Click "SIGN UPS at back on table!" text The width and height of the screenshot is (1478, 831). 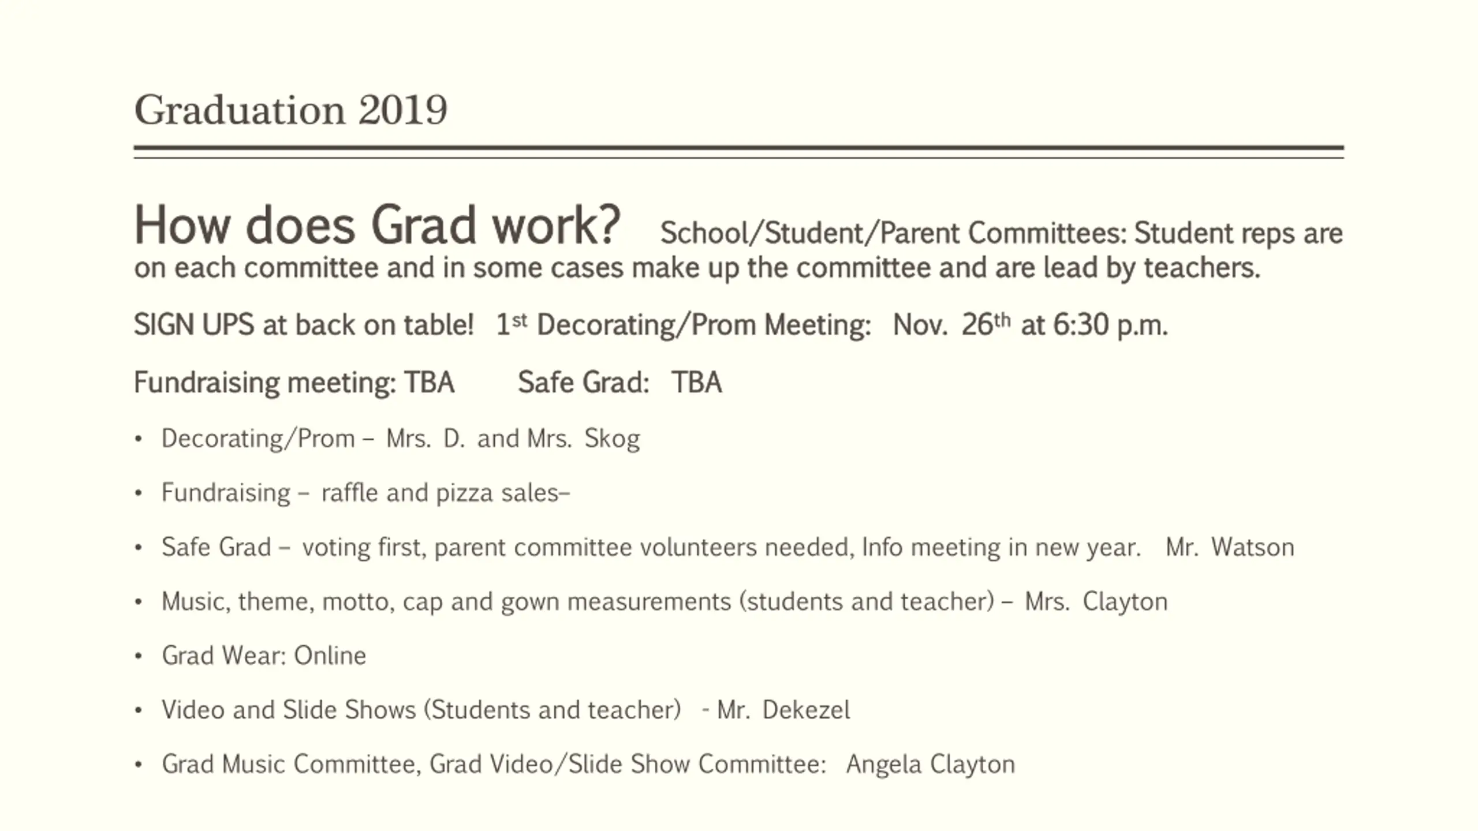click(x=304, y=325)
